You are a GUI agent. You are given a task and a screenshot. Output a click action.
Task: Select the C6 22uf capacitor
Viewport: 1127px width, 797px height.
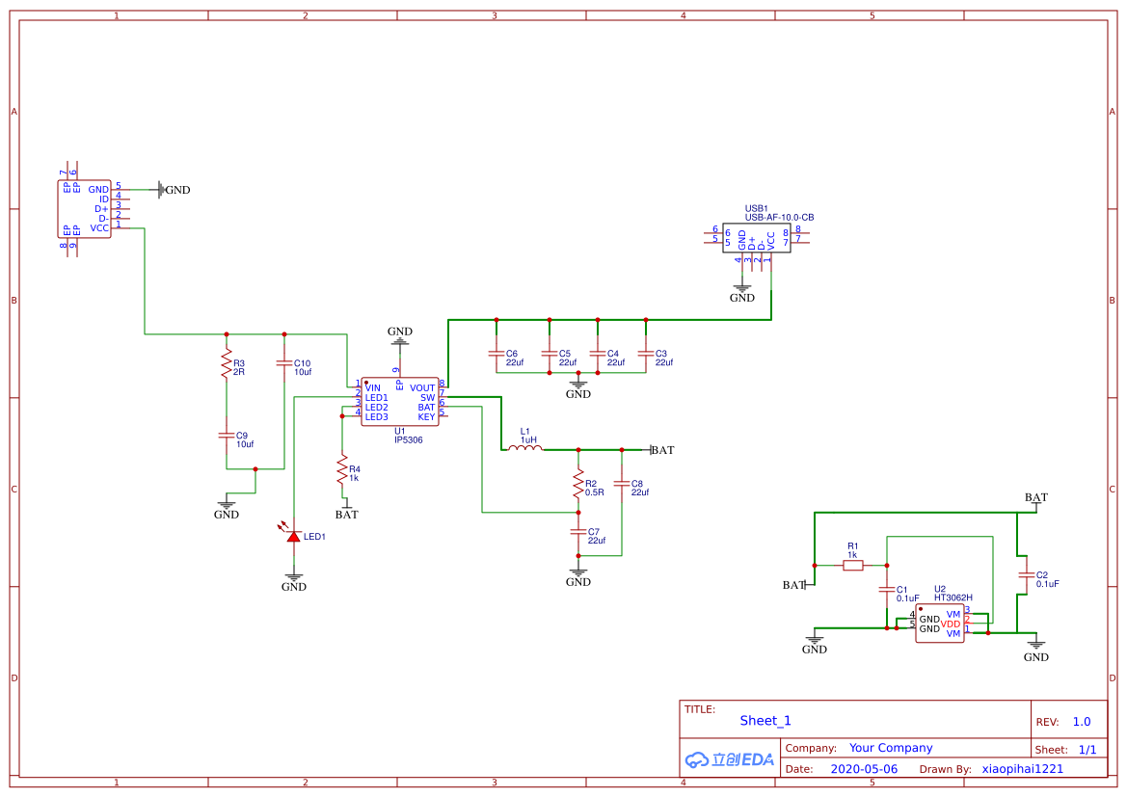[496, 354]
